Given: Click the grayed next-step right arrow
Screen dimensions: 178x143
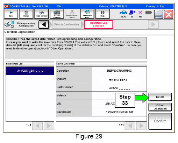Looking at the screenshot, I should click(x=153, y=24).
